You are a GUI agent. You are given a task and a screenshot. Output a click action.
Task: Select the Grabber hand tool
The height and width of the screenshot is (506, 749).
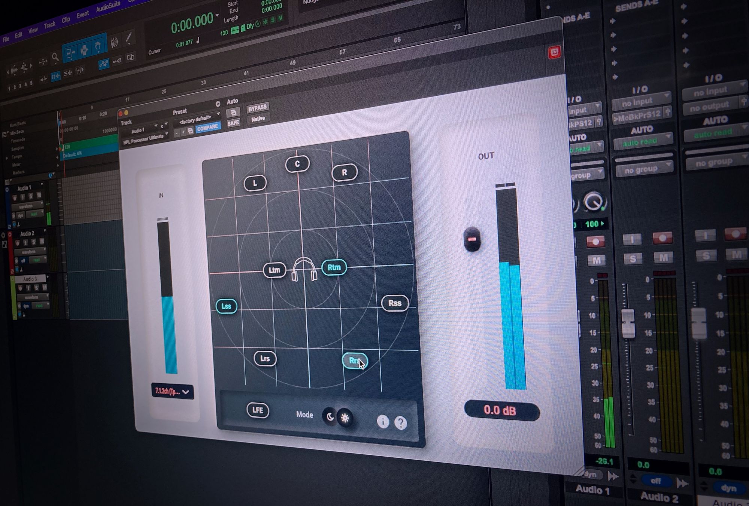point(98,46)
